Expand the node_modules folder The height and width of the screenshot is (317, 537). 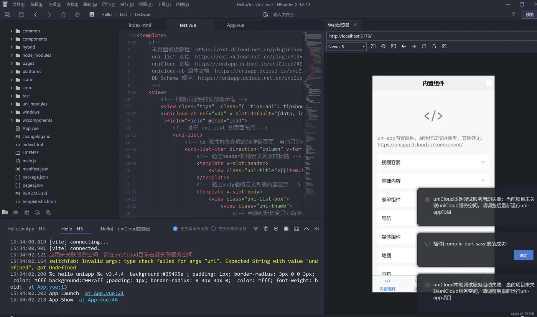coord(12,55)
